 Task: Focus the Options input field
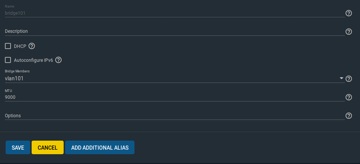(x=175, y=116)
